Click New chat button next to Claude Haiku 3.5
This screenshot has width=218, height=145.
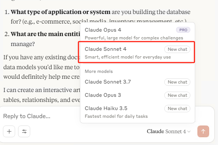tap(177, 109)
